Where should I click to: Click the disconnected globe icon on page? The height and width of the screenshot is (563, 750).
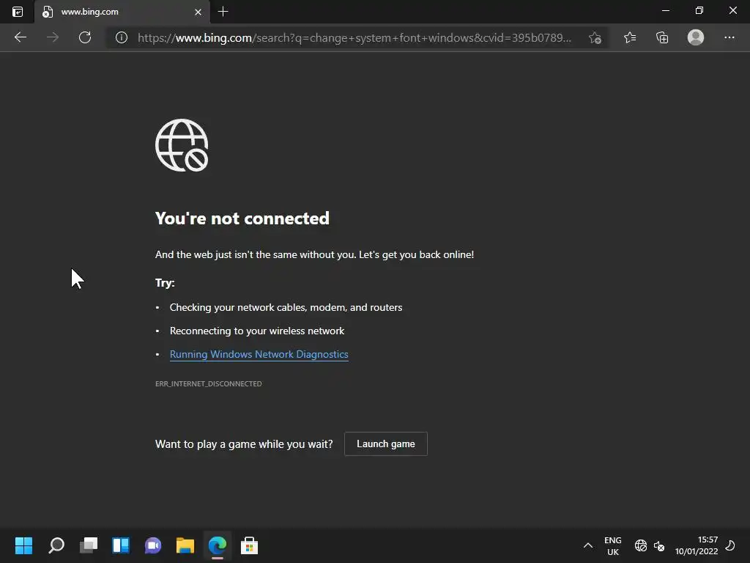click(x=182, y=145)
